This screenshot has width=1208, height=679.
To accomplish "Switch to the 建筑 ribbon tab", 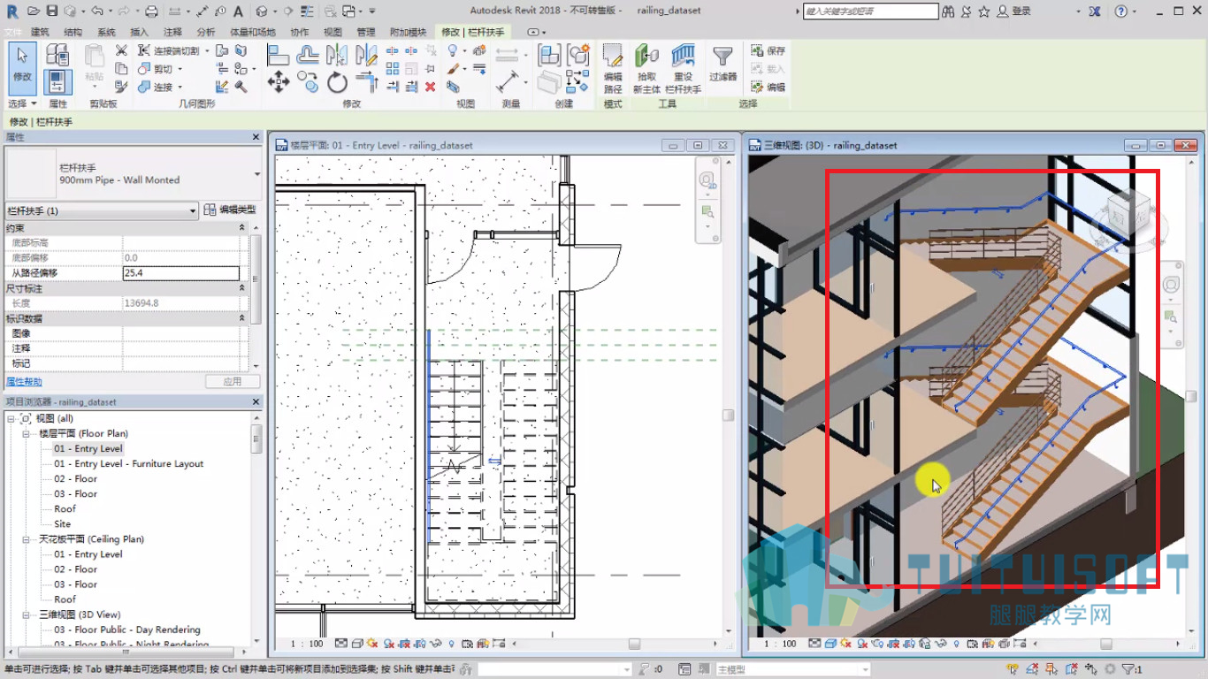I will (40, 32).
